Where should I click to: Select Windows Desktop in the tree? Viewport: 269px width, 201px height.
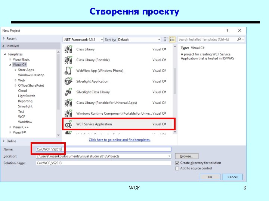click(x=31, y=75)
